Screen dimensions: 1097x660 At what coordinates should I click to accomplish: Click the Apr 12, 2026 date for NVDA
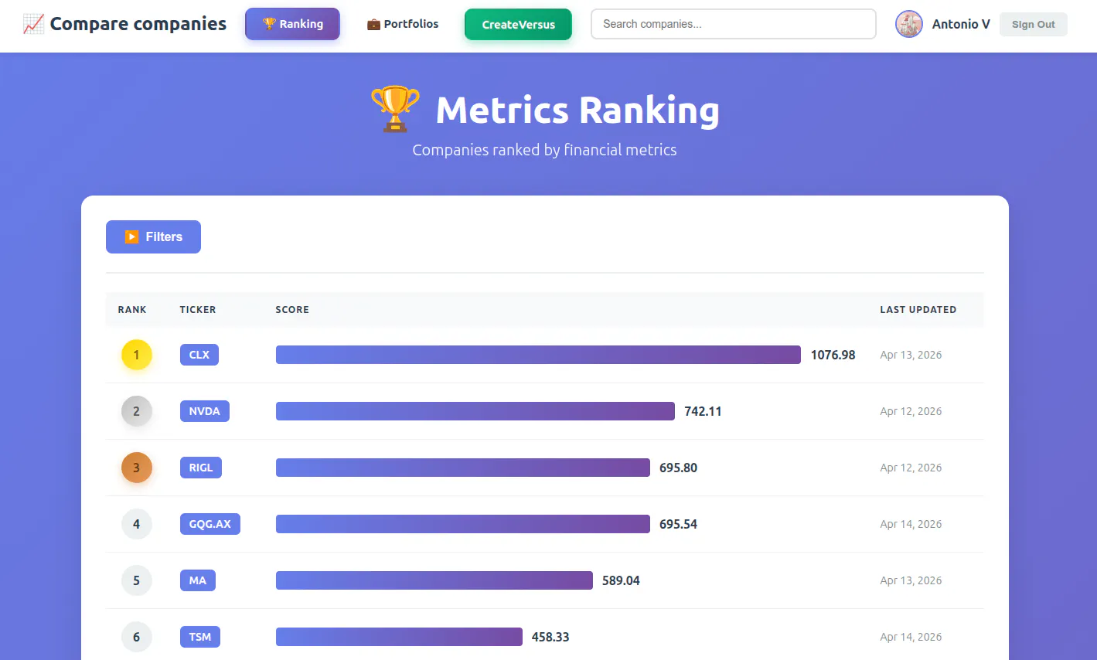coord(911,411)
